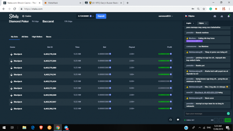
Task: Switch to Races tab
Action: click(x=49, y=37)
